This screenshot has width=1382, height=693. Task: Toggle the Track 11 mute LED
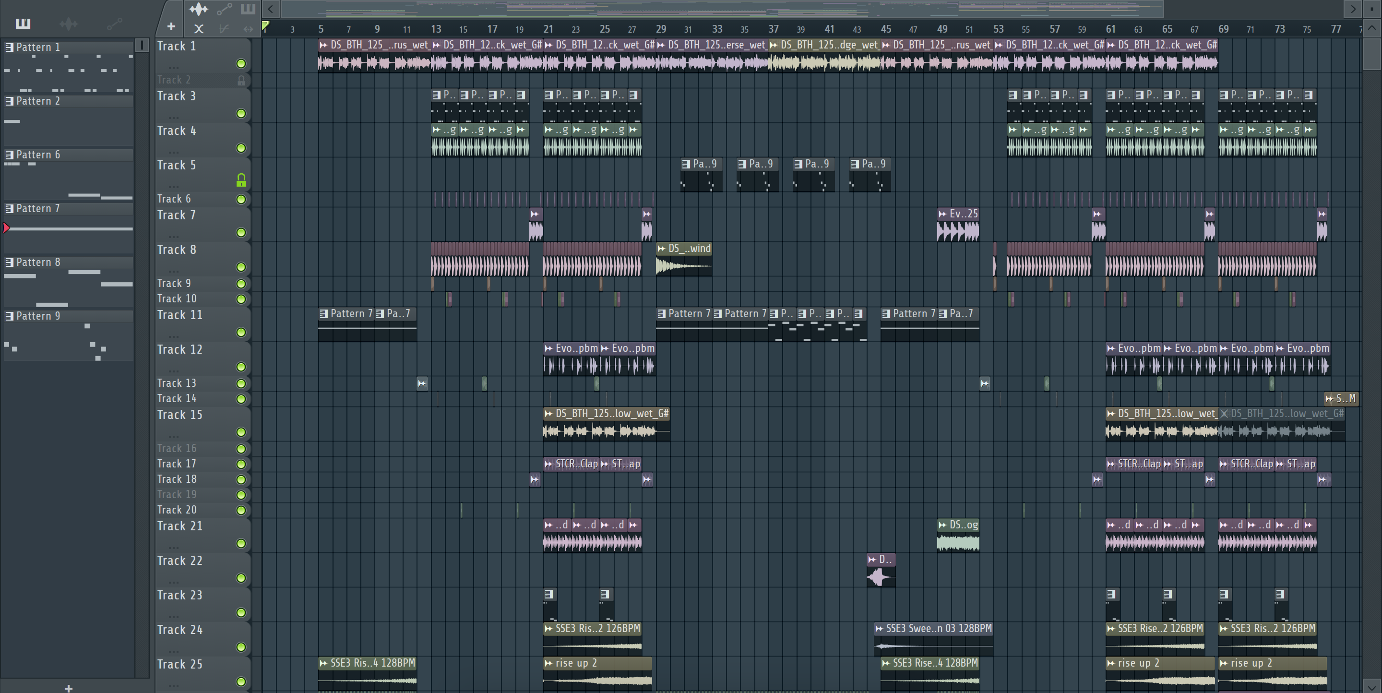click(241, 333)
